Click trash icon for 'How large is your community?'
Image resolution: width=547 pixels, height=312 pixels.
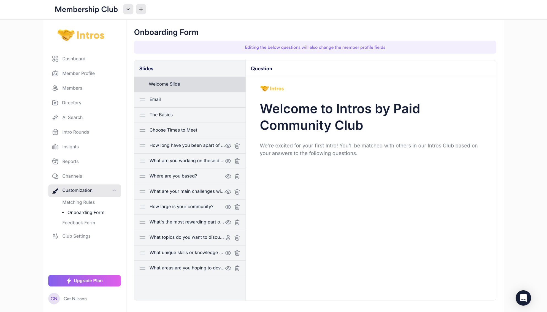237,207
